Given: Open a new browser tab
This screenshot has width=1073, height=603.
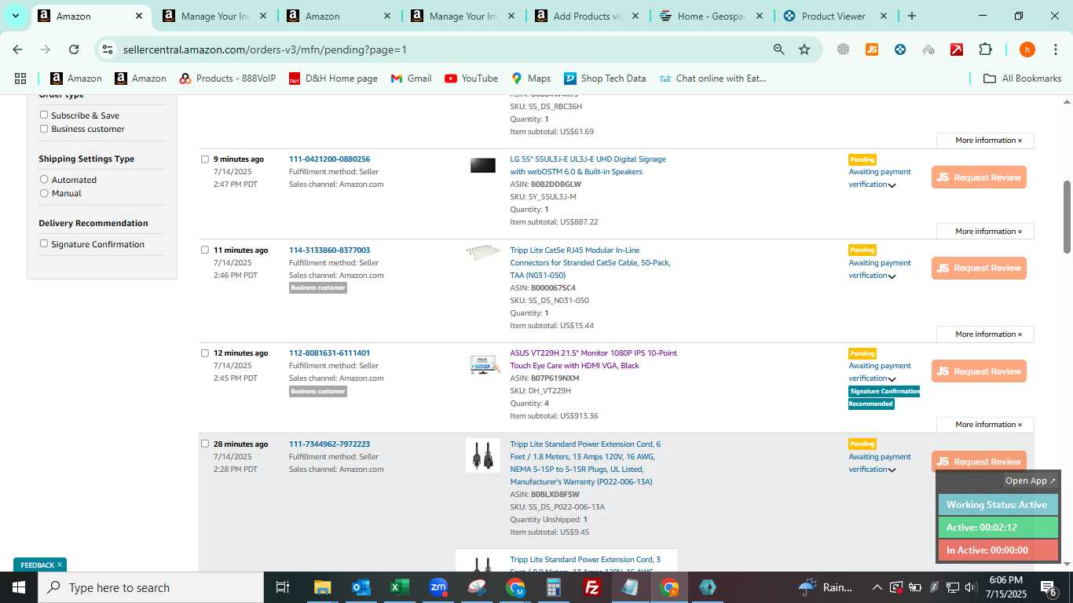Looking at the screenshot, I should [912, 16].
